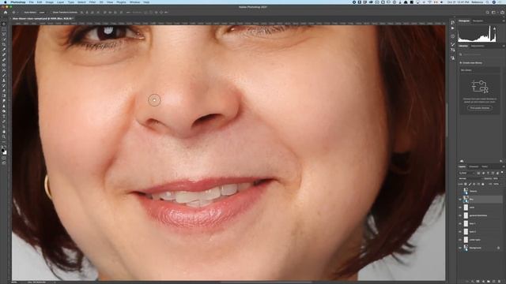
Task: Click the new adjustment layer icon
Action: click(x=483, y=281)
